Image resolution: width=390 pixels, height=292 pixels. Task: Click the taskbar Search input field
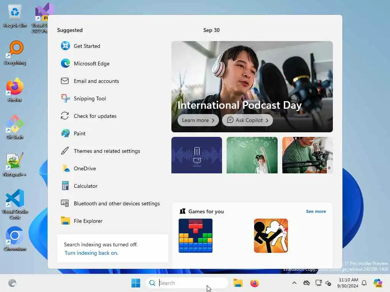click(x=187, y=283)
